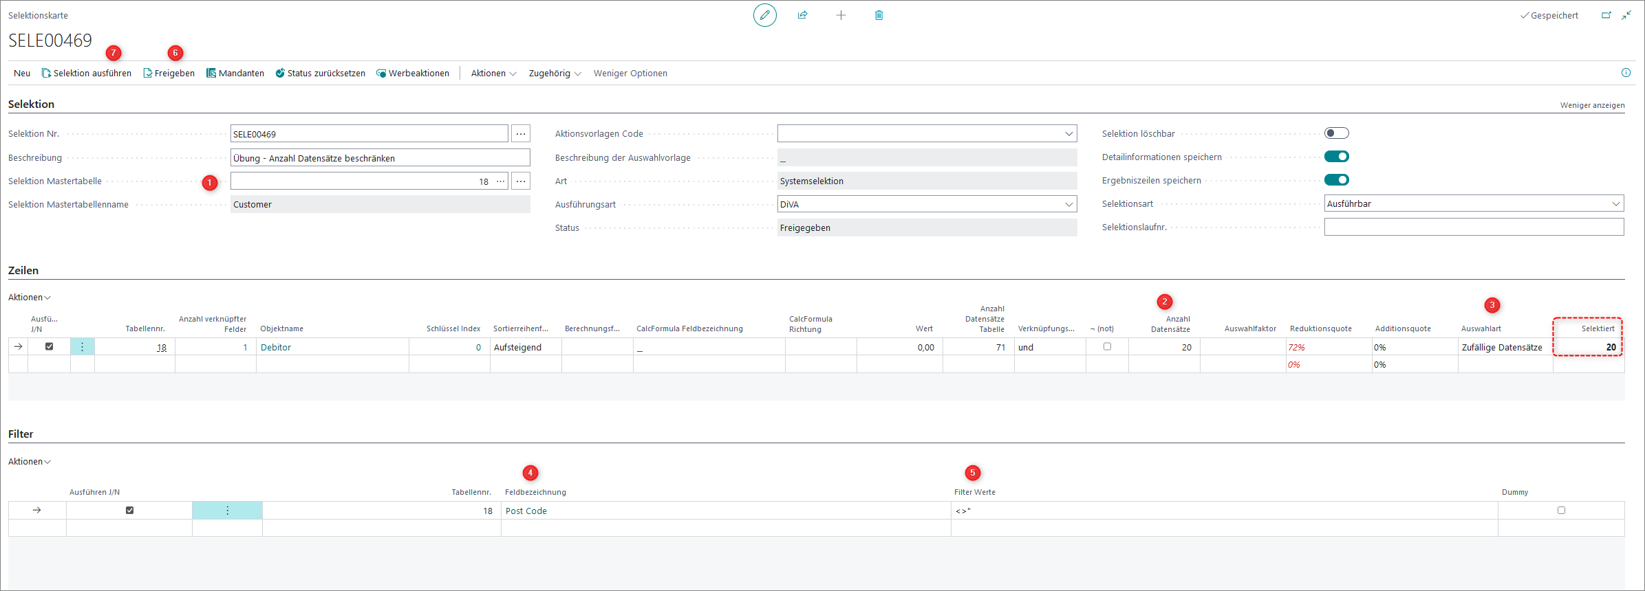Click the share icon in header

tap(802, 15)
